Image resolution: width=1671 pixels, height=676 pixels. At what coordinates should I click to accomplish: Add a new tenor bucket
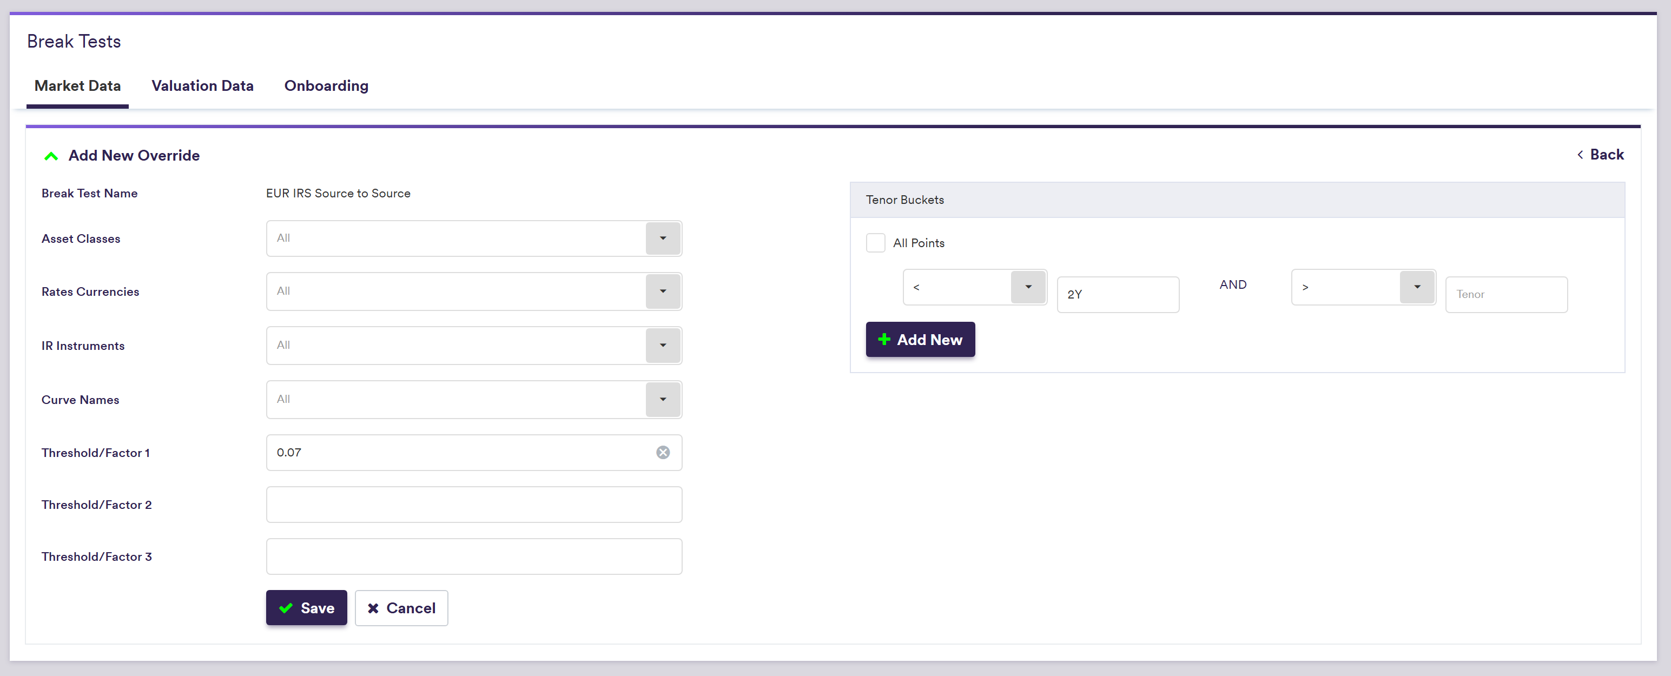[919, 339]
